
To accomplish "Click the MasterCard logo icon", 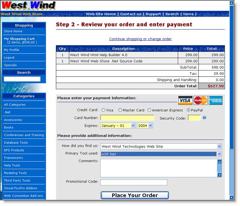I will 200,100.
